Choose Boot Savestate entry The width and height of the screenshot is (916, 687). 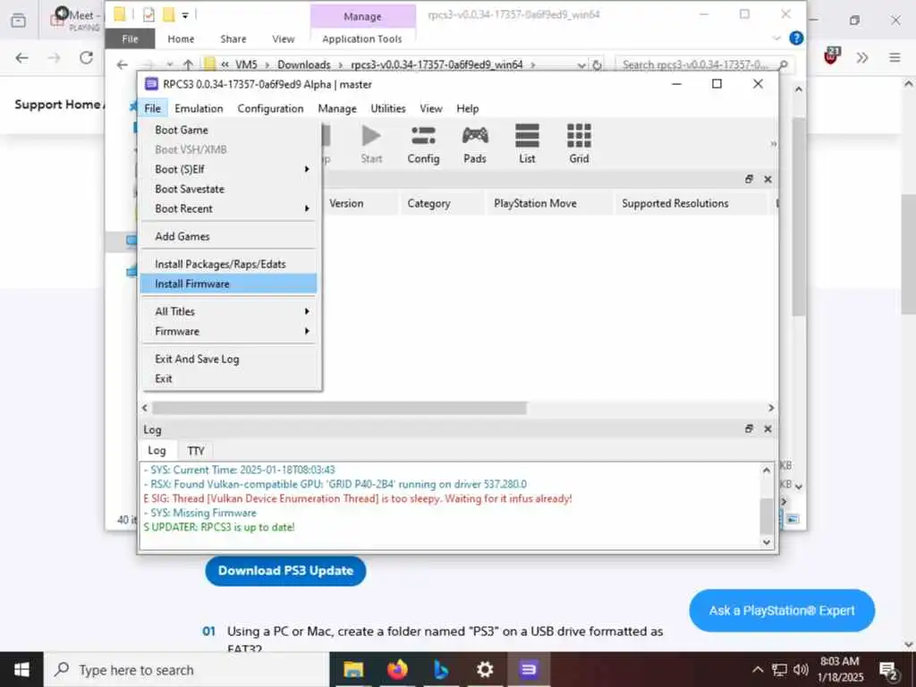(228, 189)
